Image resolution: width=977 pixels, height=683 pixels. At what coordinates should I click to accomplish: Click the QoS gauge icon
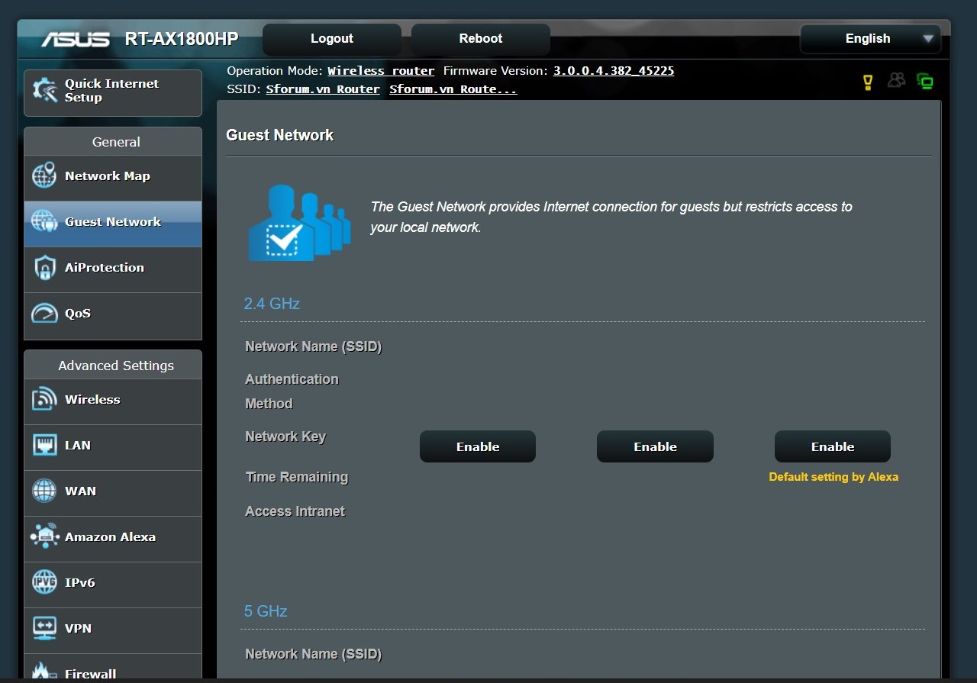click(x=44, y=313)
